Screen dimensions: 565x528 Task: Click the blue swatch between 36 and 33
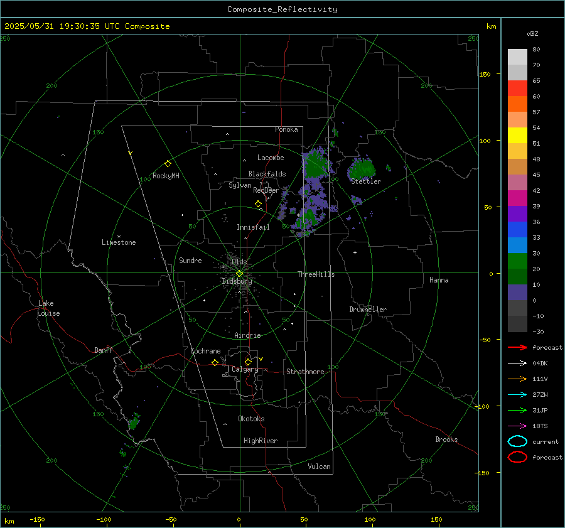517,229
